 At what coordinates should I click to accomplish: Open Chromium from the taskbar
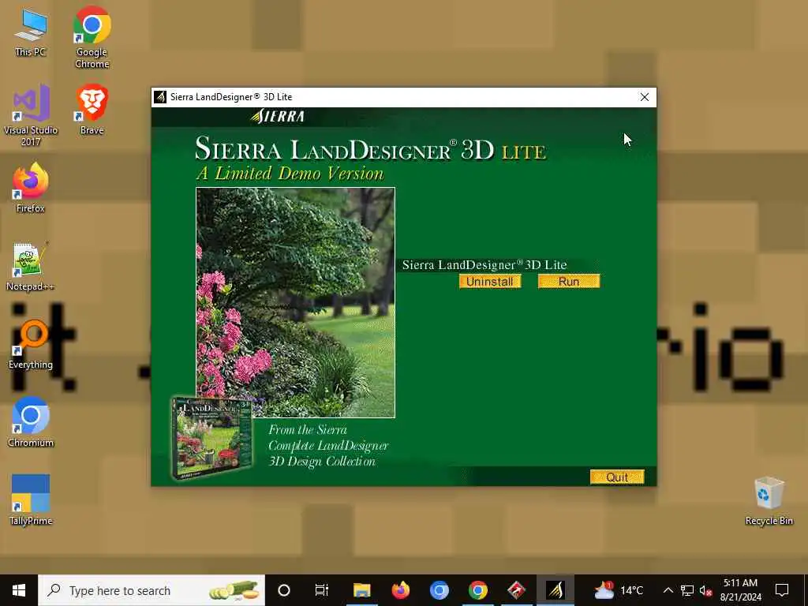click(x=439, y=590)
